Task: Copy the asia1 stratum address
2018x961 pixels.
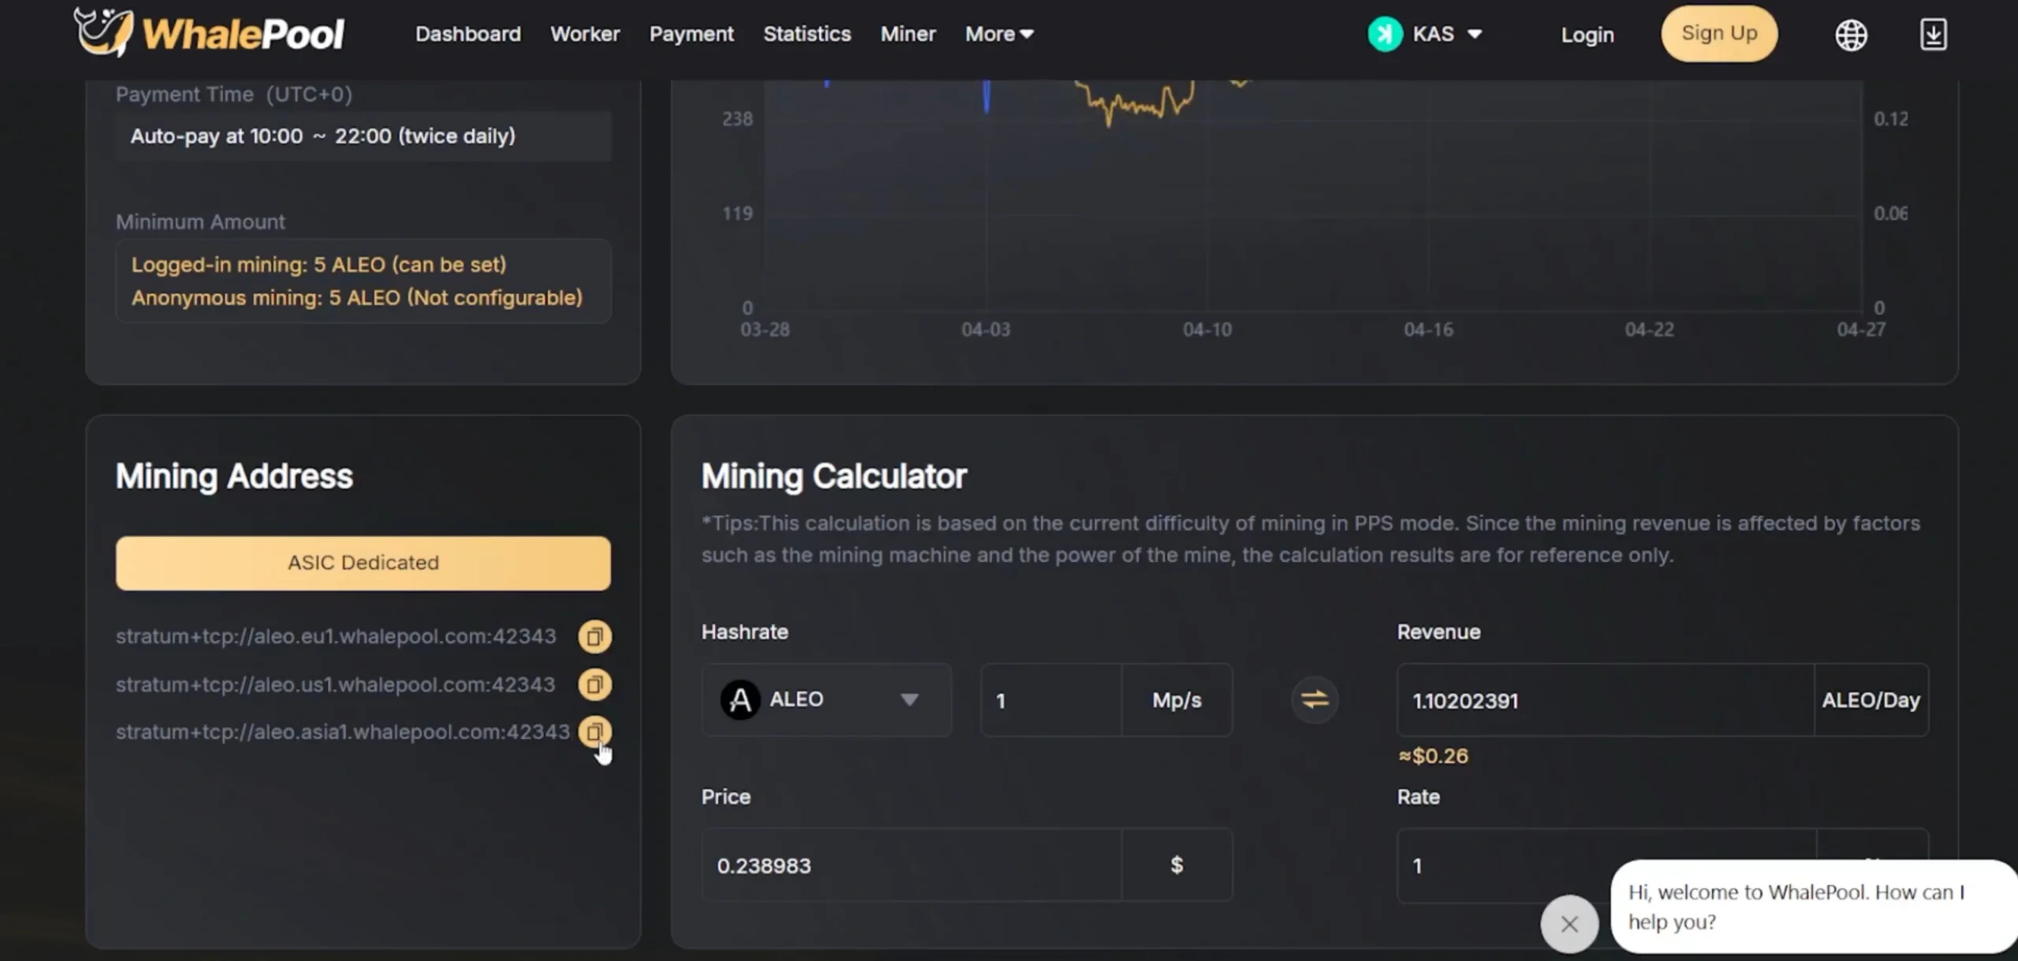Action: coord(594,732)
